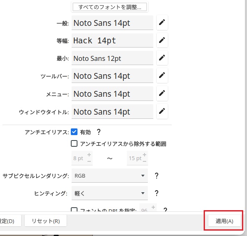Screen dimensions: 247x236
Task: Edit the ツールバー font with its pencil icon
Action: click(x=162, y=75)
